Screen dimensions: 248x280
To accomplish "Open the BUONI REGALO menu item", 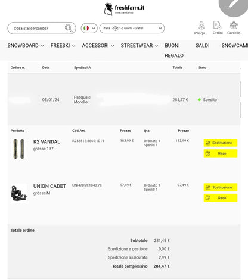I will (174, 51).
